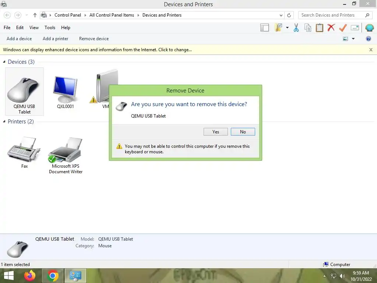
Task: Click the Cut scissors toolbar icon
Action: point(296,28)
